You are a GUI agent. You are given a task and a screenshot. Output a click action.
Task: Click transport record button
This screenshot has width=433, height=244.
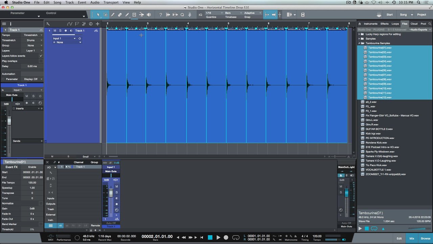click(226, 238)
